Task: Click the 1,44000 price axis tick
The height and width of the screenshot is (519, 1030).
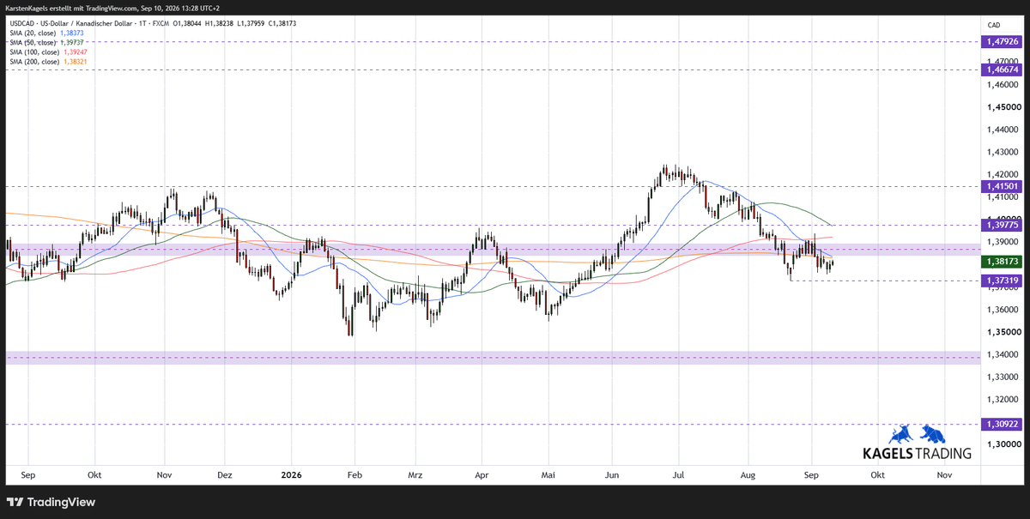Action: coord(1003,130)
